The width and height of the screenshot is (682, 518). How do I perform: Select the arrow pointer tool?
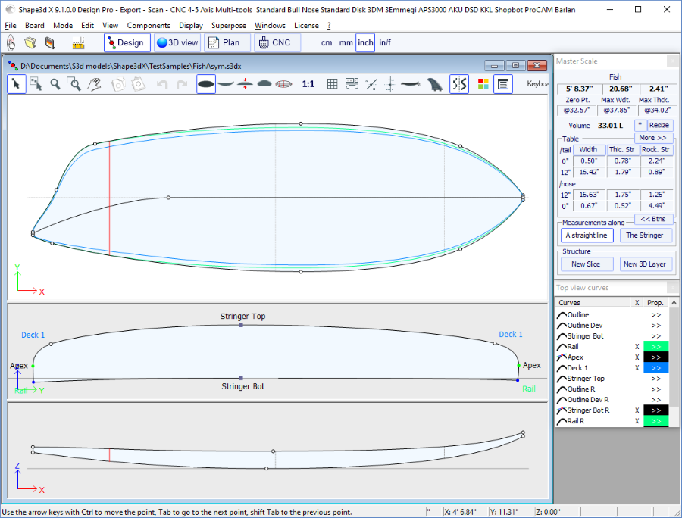16,84
